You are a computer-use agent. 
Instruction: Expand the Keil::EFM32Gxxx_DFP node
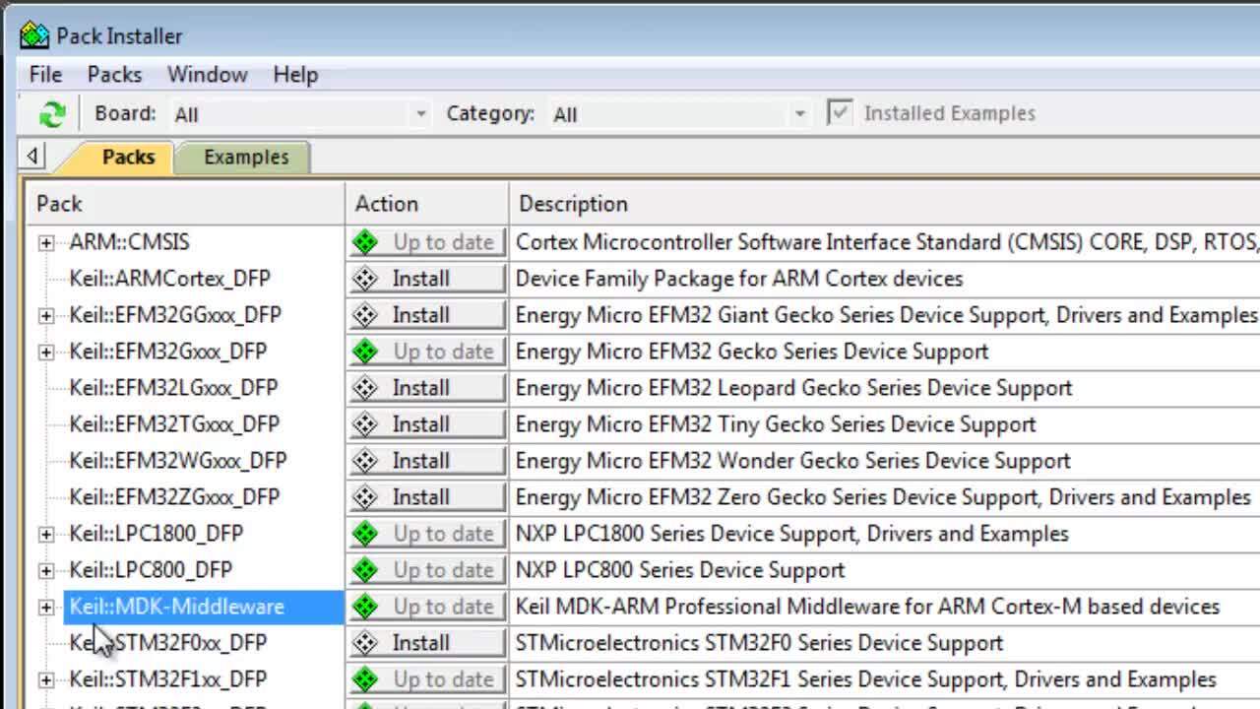[46, 352]
